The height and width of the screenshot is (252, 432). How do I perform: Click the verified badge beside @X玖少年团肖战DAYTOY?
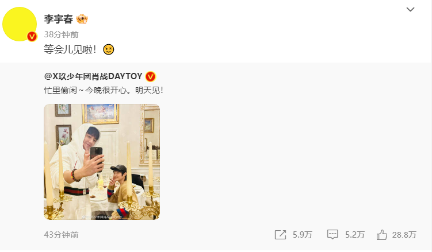pyautogui.click(x=151, y=76)
